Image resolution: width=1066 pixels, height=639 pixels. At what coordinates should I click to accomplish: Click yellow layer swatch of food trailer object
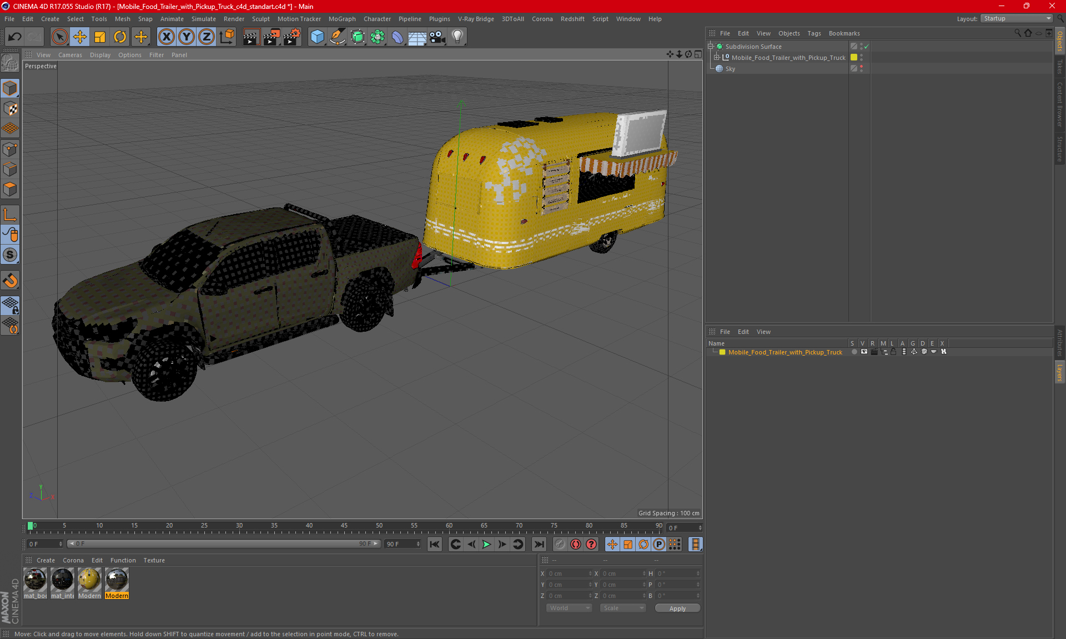[854, 57]
